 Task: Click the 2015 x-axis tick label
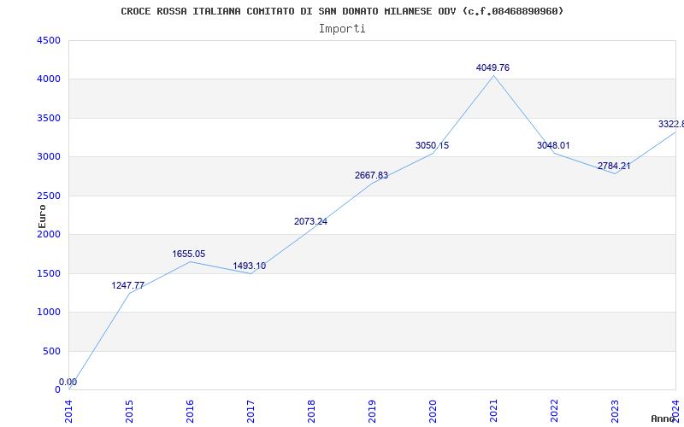pyautogui.click(x=130, y=411)
